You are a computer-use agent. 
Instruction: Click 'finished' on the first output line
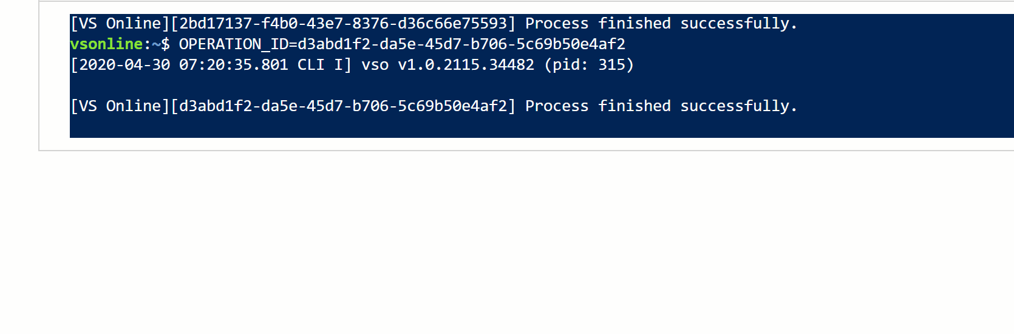point(634,24)
